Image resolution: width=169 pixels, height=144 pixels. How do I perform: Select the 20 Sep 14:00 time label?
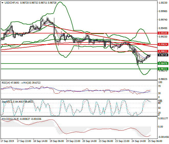pos(89,141)
